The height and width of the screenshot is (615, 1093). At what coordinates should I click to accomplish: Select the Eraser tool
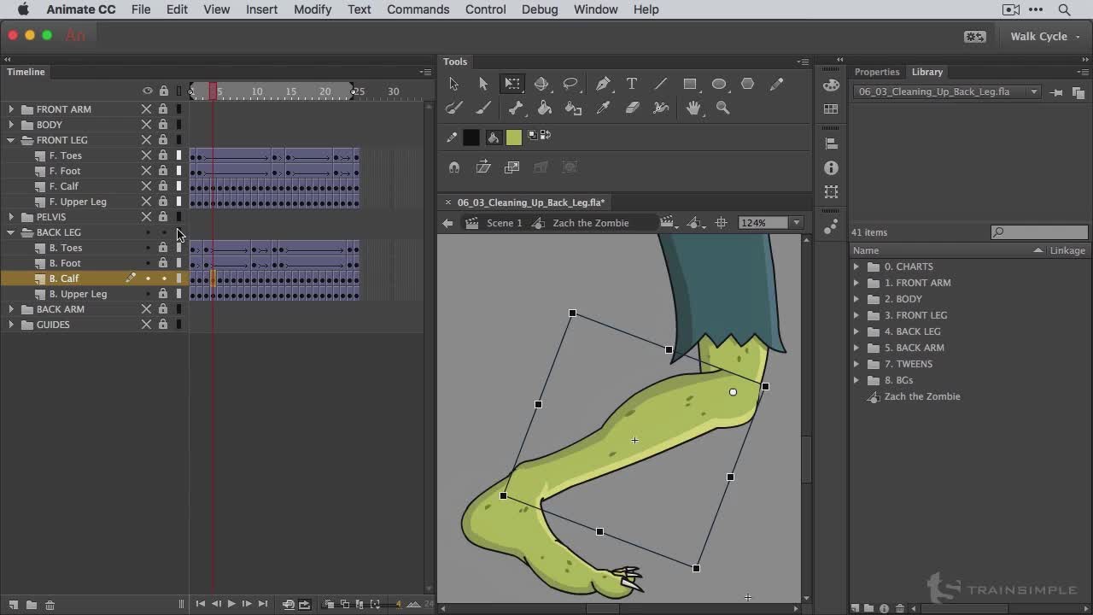(x=632, y=108)
